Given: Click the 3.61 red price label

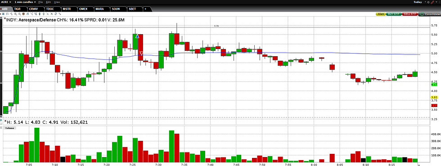Looking at the screenshot, I should (x=434, y=106).
